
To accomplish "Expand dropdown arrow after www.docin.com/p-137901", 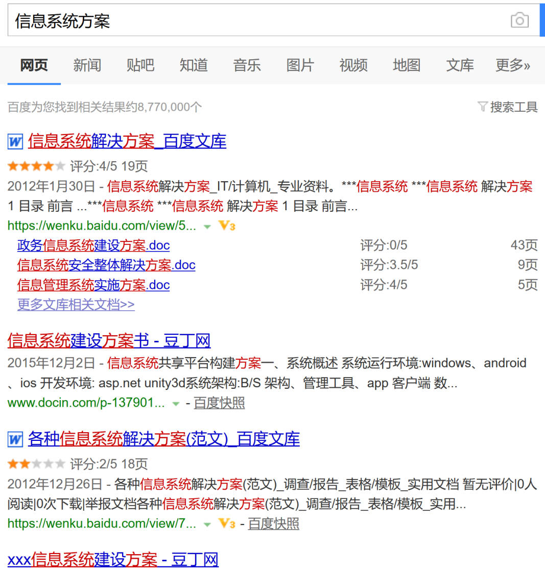I will point(176,404).
